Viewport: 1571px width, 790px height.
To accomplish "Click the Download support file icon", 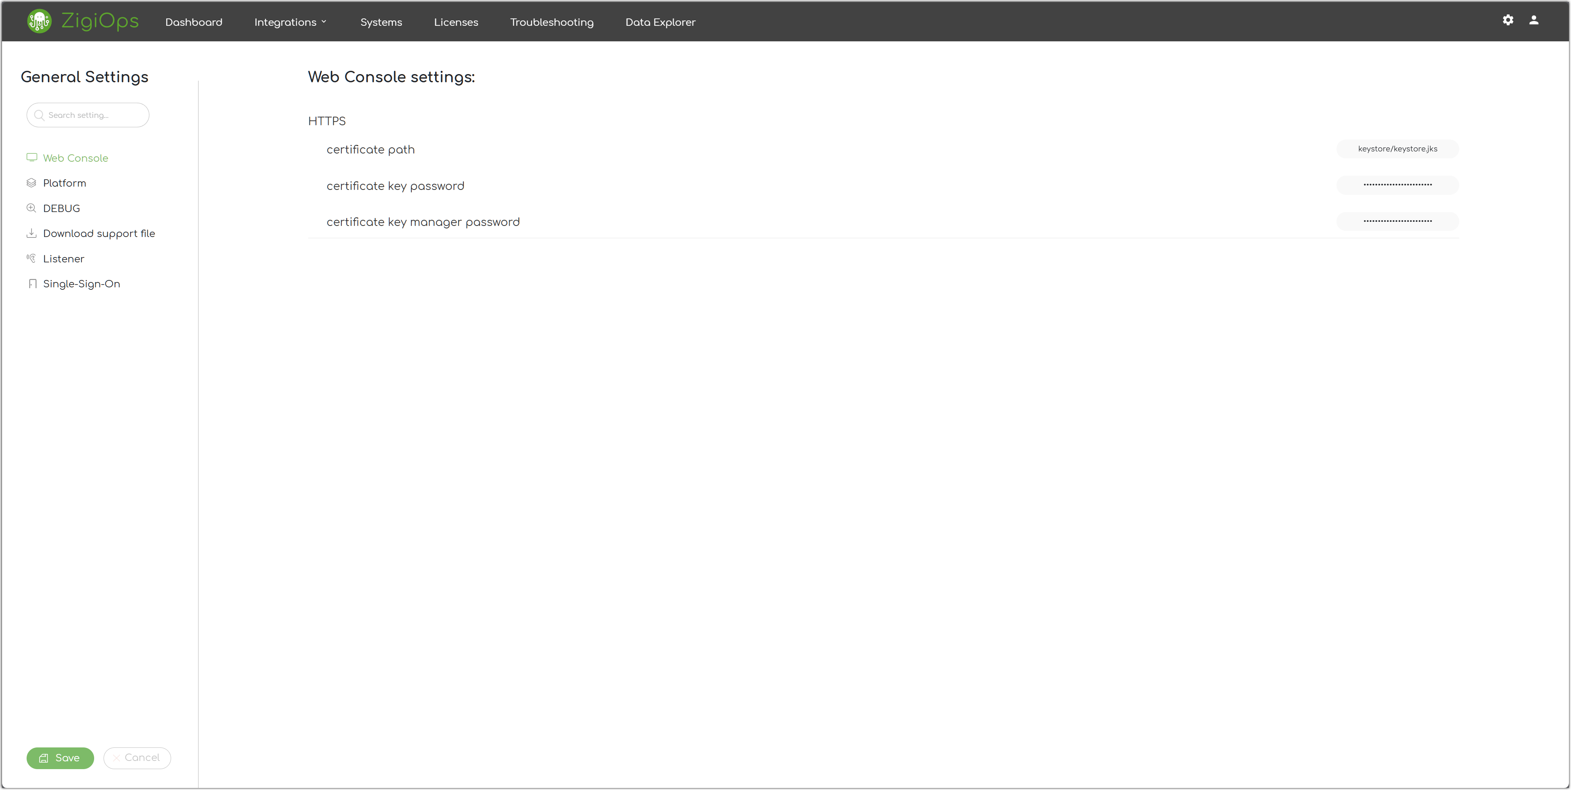I will pyautogui.click(x=32, y=233).
